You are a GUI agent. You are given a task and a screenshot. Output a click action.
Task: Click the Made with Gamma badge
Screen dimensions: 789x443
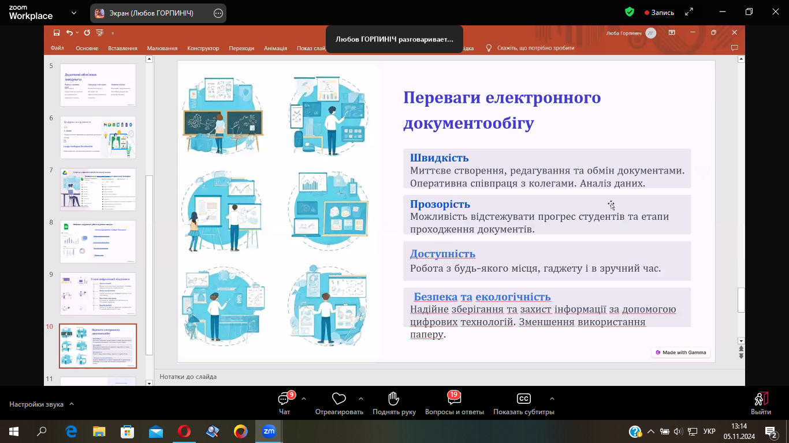pos(681,352)
